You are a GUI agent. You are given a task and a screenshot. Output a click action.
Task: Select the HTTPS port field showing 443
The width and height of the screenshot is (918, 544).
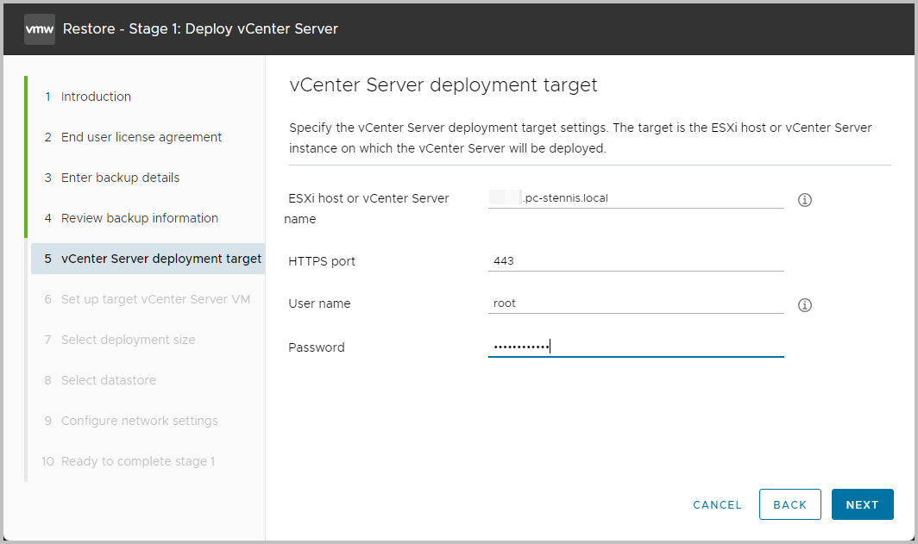click(x=635, y=260)
